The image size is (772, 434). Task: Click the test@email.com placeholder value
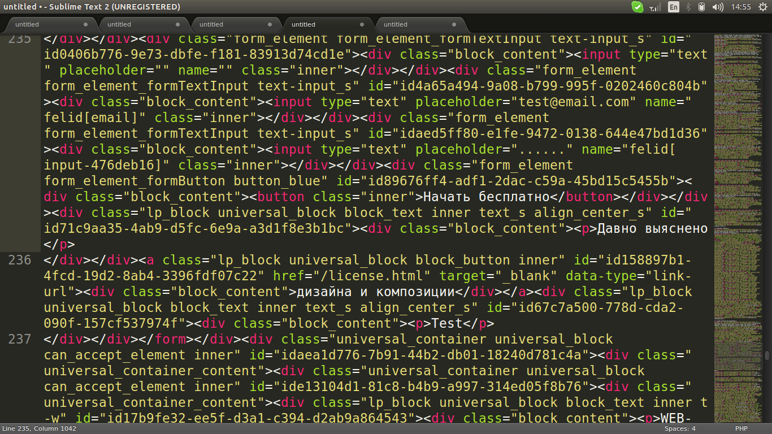(574, 102)
